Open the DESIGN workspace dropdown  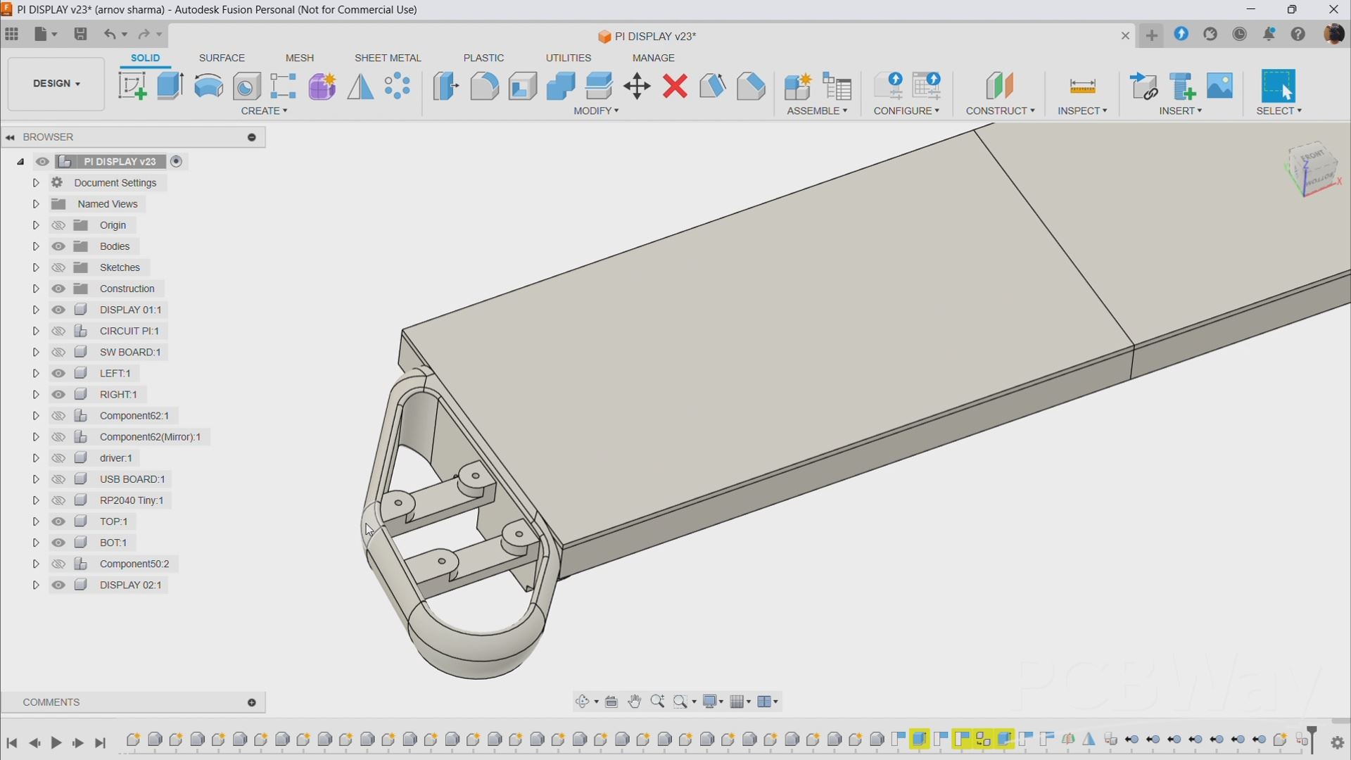point(56,84)
